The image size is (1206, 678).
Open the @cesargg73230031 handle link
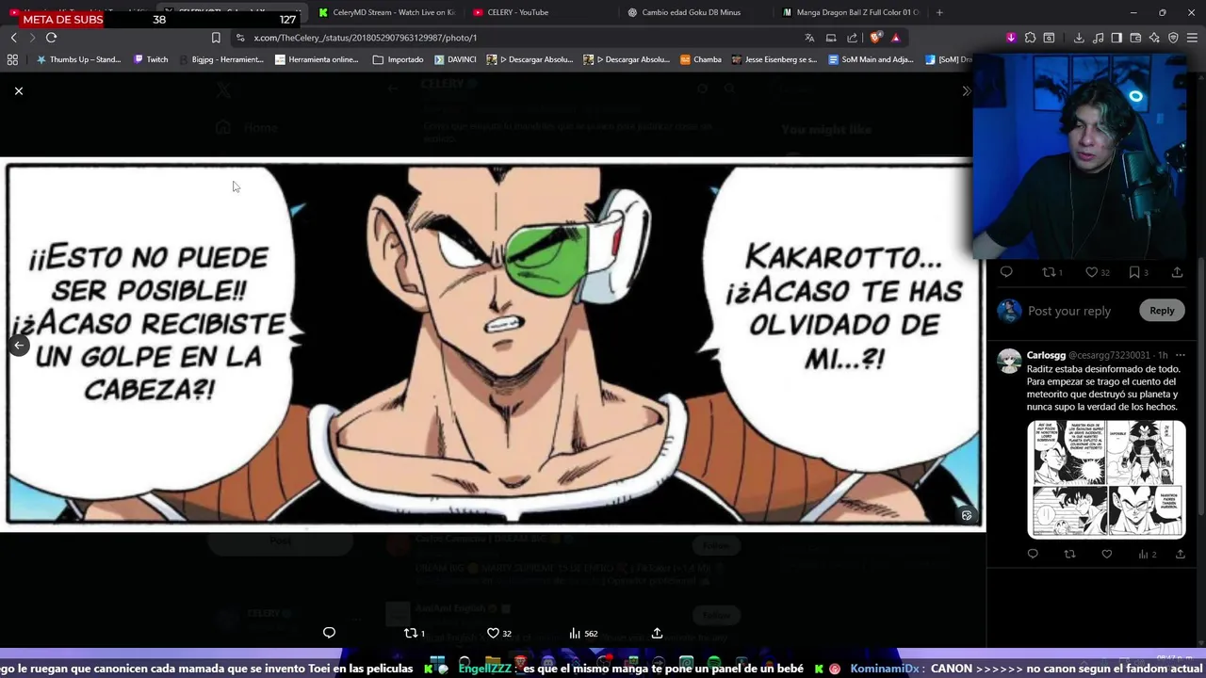pyautogui.click(x=1110, y=355)
